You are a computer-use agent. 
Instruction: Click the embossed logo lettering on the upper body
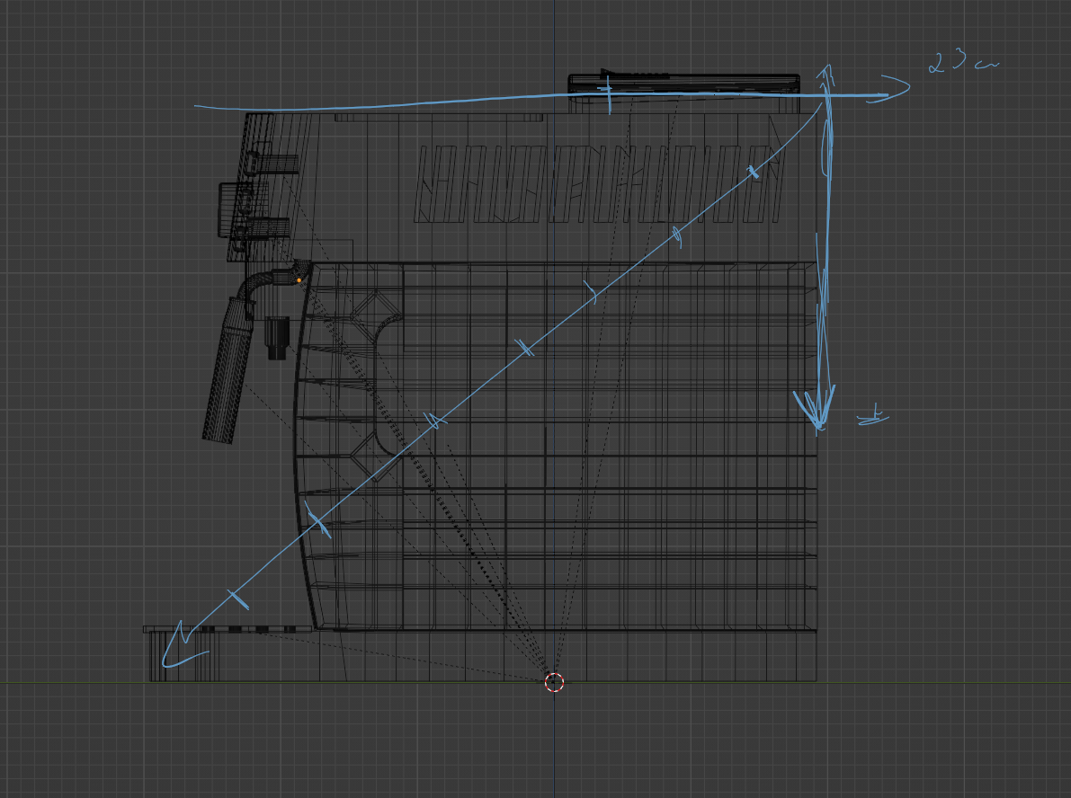tap(598, 183)
